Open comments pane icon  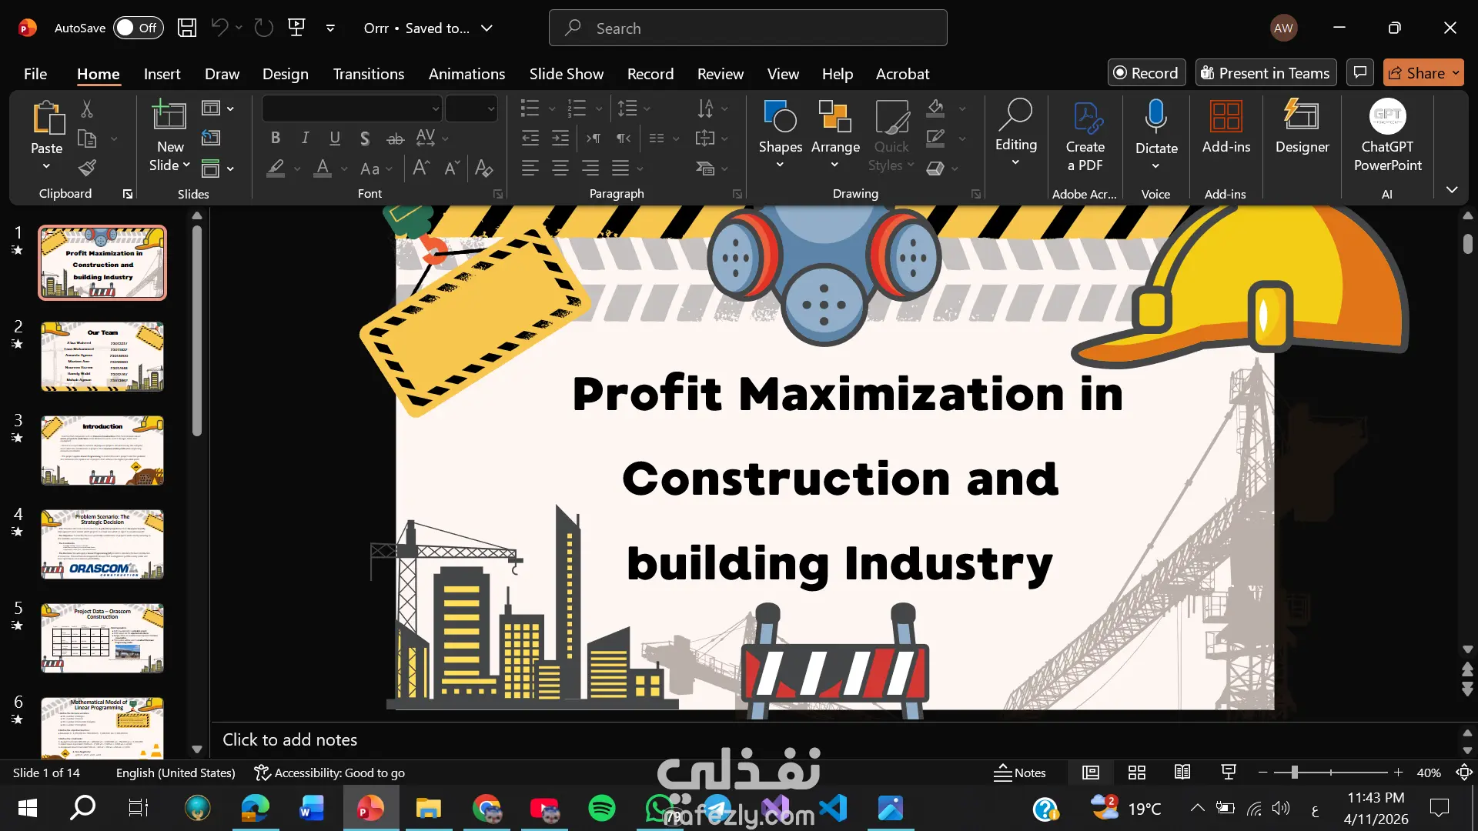(1360, 72)
